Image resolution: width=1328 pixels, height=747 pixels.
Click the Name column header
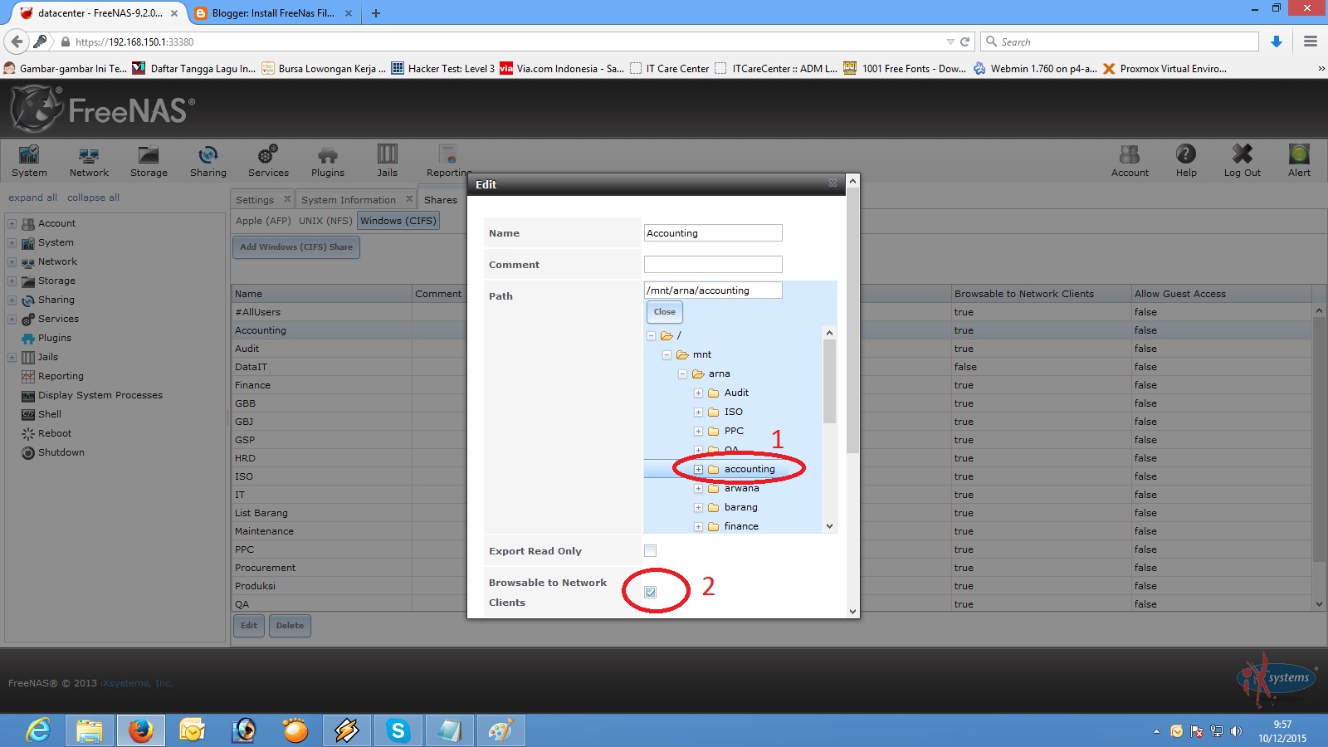pyautogui.click(x=322, y=294)
